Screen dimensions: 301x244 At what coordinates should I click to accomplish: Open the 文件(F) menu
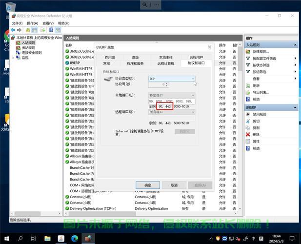click(17, 23)
